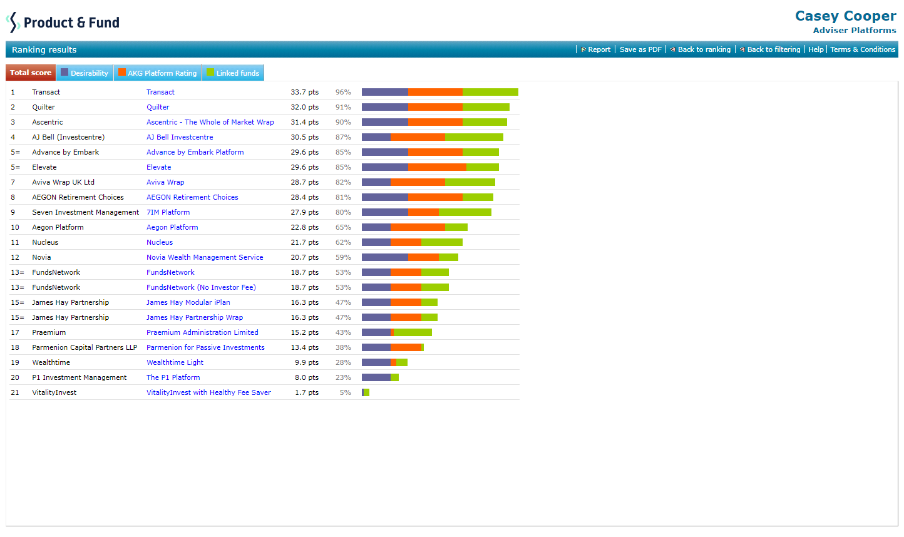This screenshot has height=537, width=904.
Task: Click the orange AKG Platform Rating square
Action: (122, 73)
